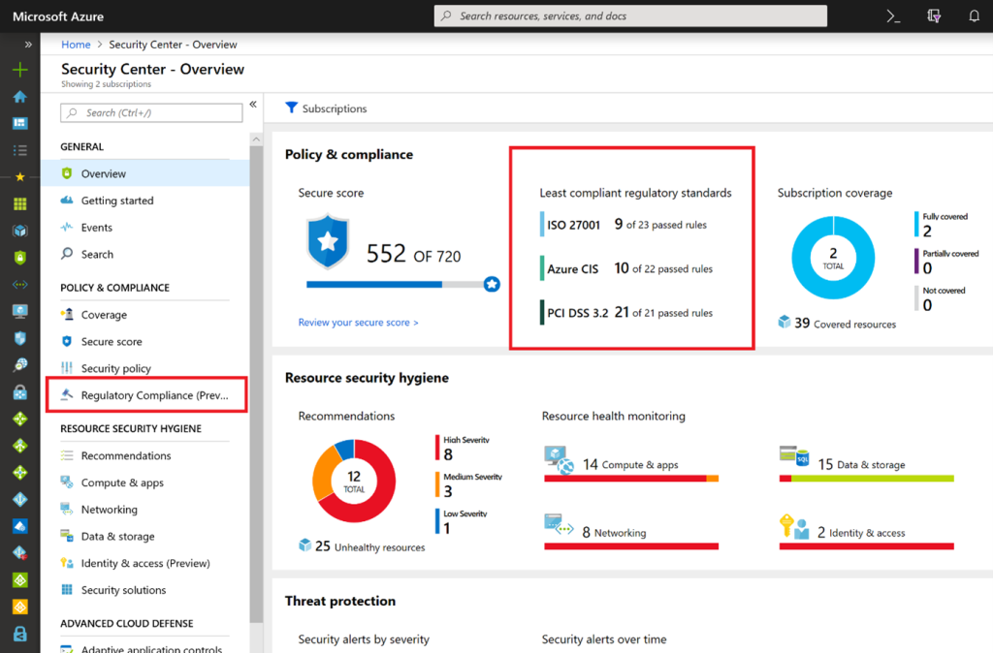993x653 pixels.
Task: Click the menu Search (Ctrl+/) field
Action: pos(151,112)
